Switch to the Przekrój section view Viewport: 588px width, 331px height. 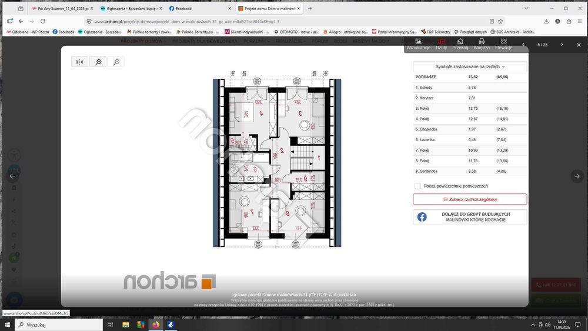pyautogui.click(x=460, y=44)
